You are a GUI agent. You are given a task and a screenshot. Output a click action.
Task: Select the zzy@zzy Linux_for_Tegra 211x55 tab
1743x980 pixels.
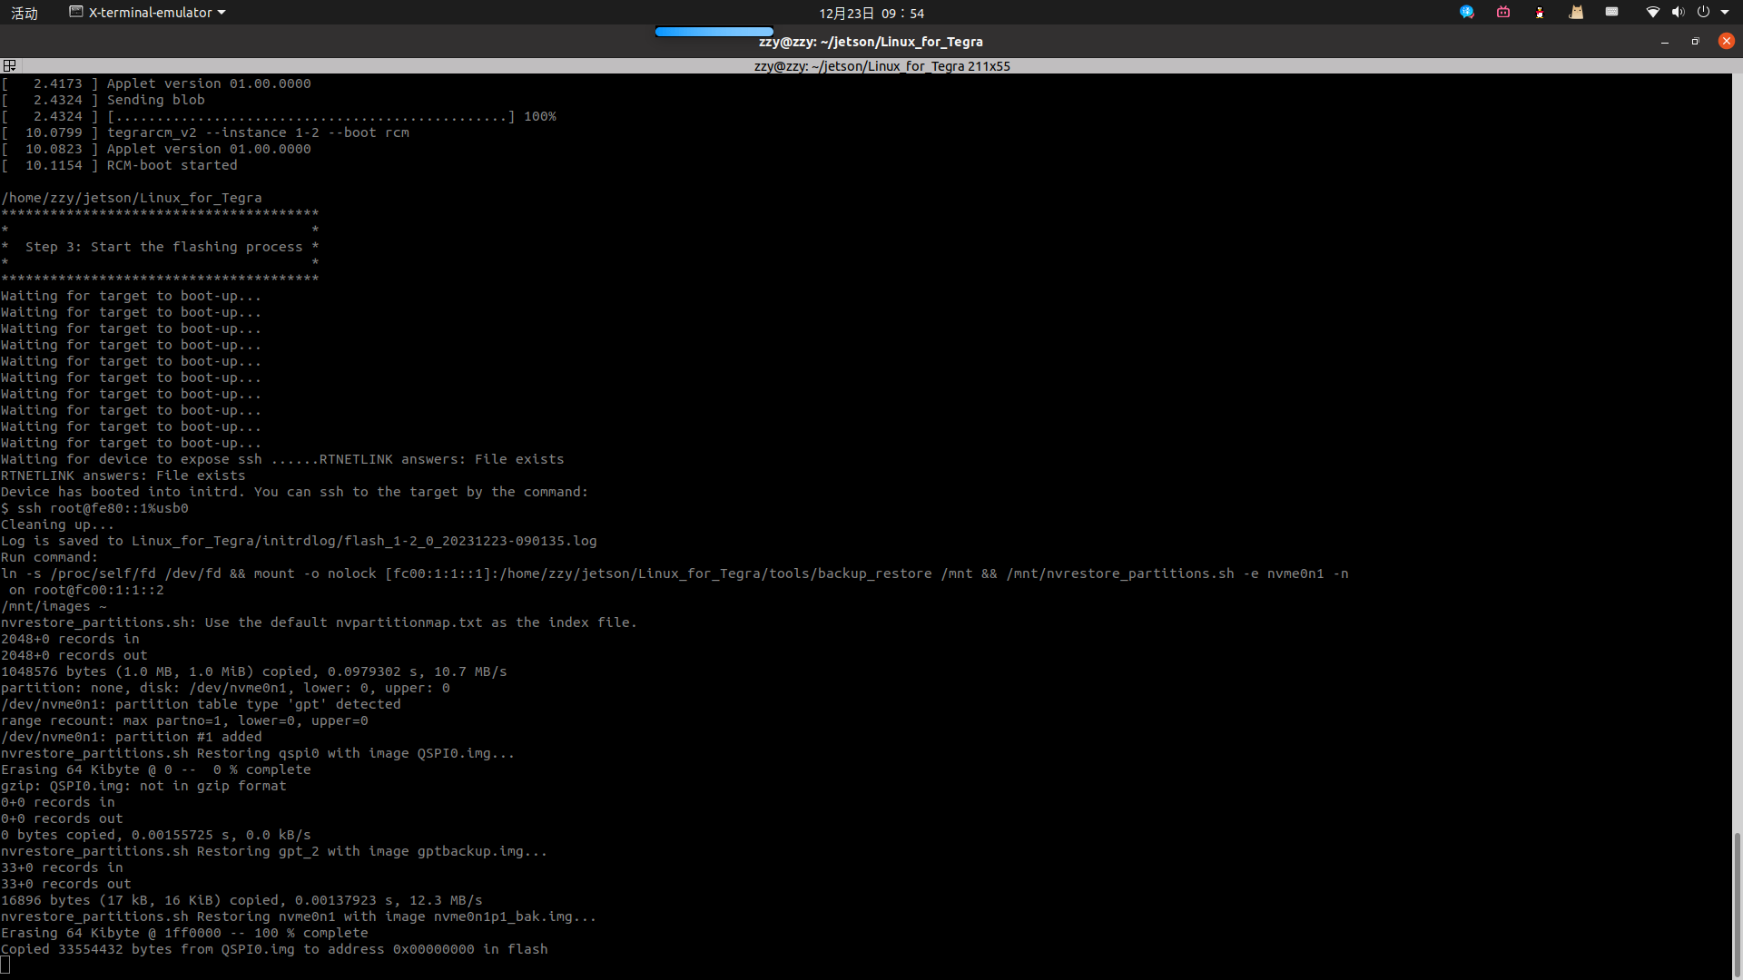[881, 65]
